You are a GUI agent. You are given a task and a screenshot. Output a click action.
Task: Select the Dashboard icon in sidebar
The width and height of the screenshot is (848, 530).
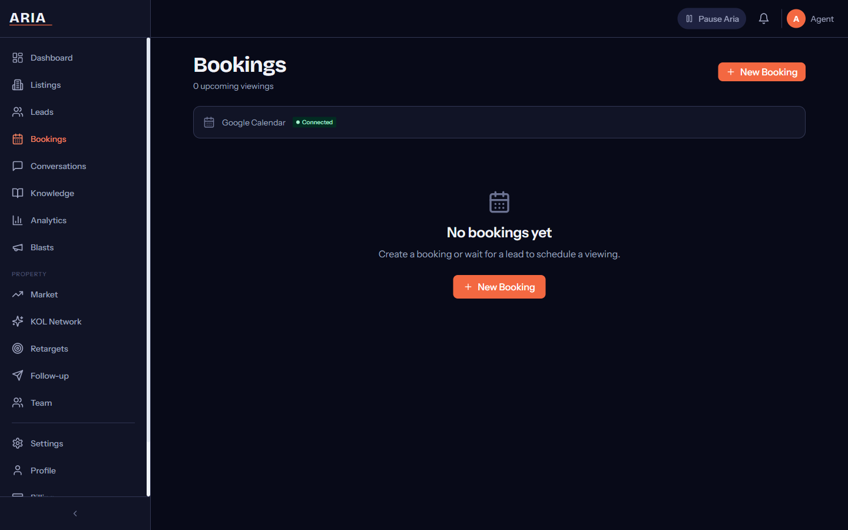click(17, 57)
